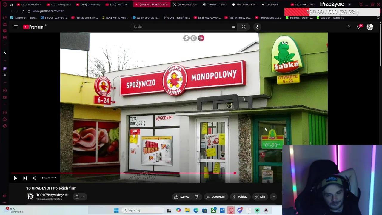Viewport: 382px width, 215px height.
Task: Open sidebar settings gear icon
Action: point(5,126)
